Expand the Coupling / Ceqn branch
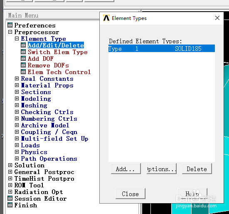Image resolution: width=229 pixels, height=214 pixels. 17,132
